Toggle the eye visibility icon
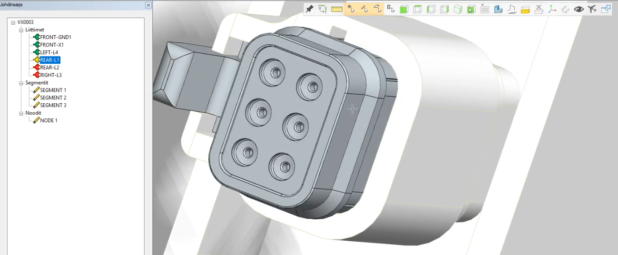 tap(579, 9)
